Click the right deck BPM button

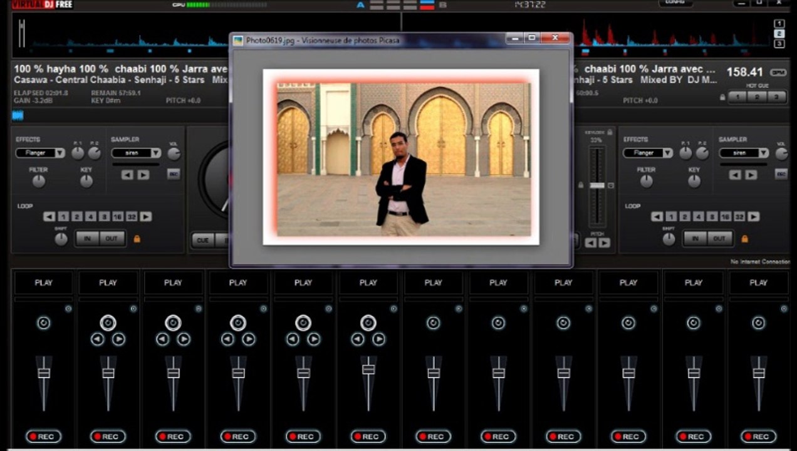tap(778, 73)
